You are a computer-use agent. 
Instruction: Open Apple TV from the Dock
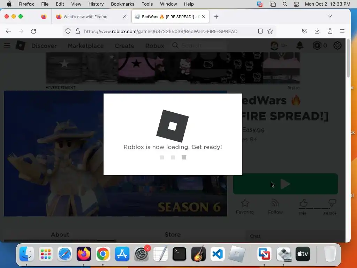click(303, 254)
